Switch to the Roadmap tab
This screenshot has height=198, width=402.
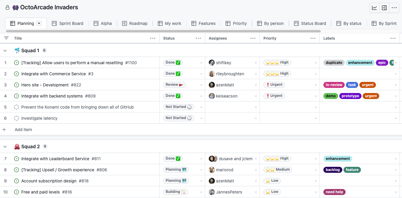pyautogui.click(x=135, y=23)
